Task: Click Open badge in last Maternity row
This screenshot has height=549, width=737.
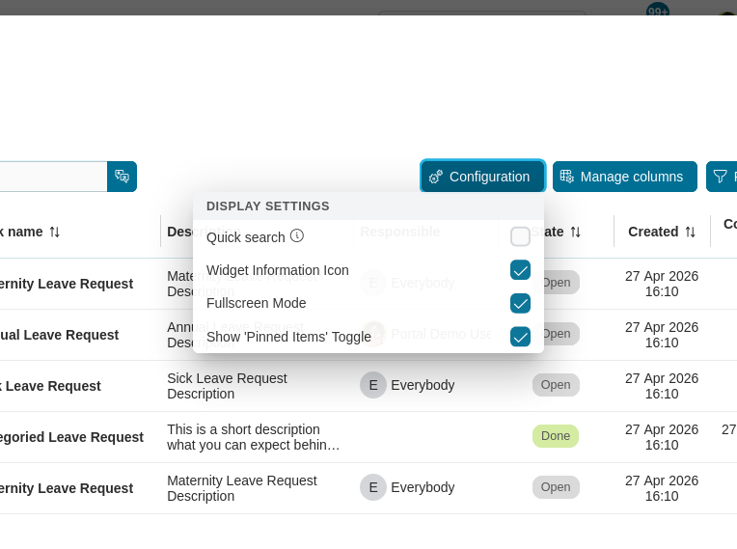Action: 556,487
